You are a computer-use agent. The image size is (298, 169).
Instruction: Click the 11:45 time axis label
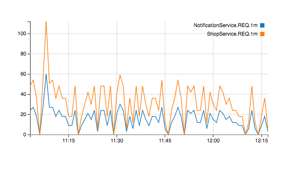(x=165, y=141)
